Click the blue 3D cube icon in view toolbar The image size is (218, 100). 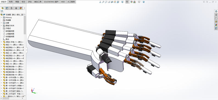point(144,2)
